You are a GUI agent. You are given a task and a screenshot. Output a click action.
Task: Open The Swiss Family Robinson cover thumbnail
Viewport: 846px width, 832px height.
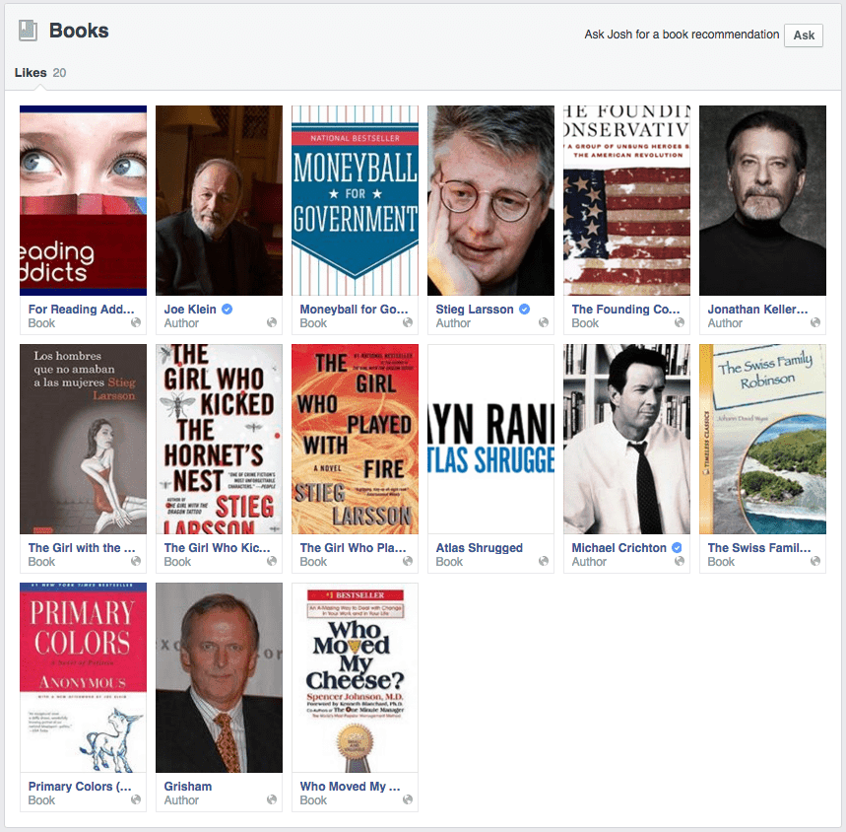(763, 439)
